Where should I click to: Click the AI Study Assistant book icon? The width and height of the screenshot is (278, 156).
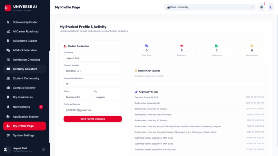(8, 69)
